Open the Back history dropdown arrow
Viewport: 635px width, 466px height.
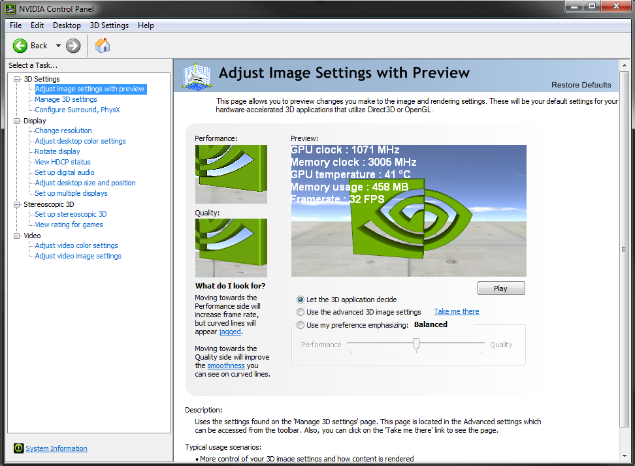(58, 46)
